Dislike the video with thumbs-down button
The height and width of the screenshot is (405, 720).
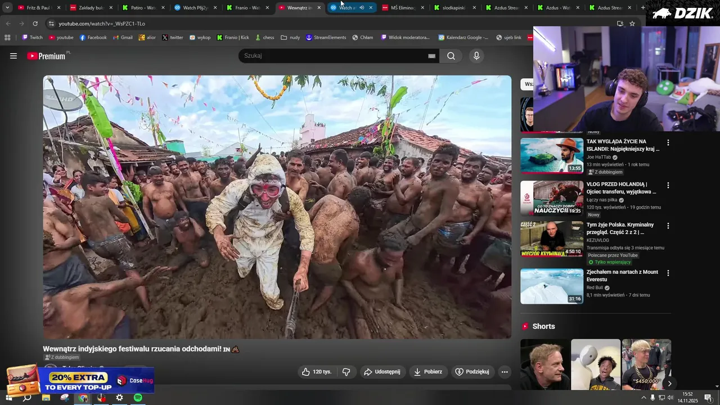(x=346, y=372)
